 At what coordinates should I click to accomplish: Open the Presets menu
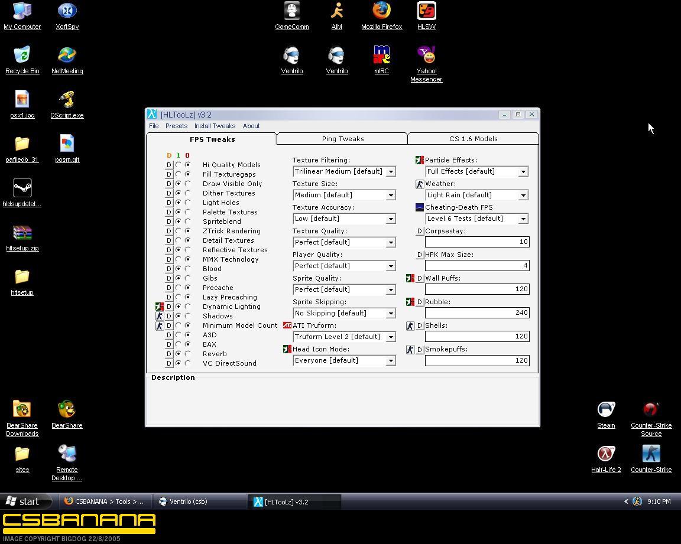pos(176,126)
